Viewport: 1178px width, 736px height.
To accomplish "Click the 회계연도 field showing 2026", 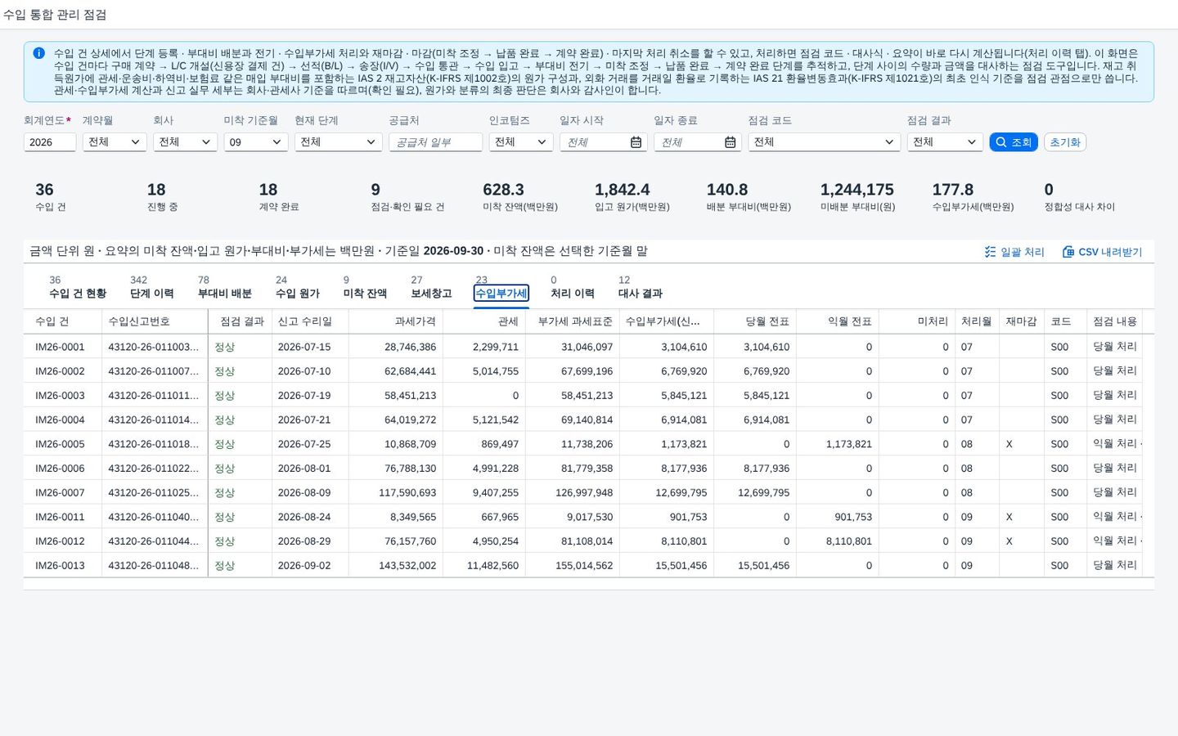I will coord(50,142).
